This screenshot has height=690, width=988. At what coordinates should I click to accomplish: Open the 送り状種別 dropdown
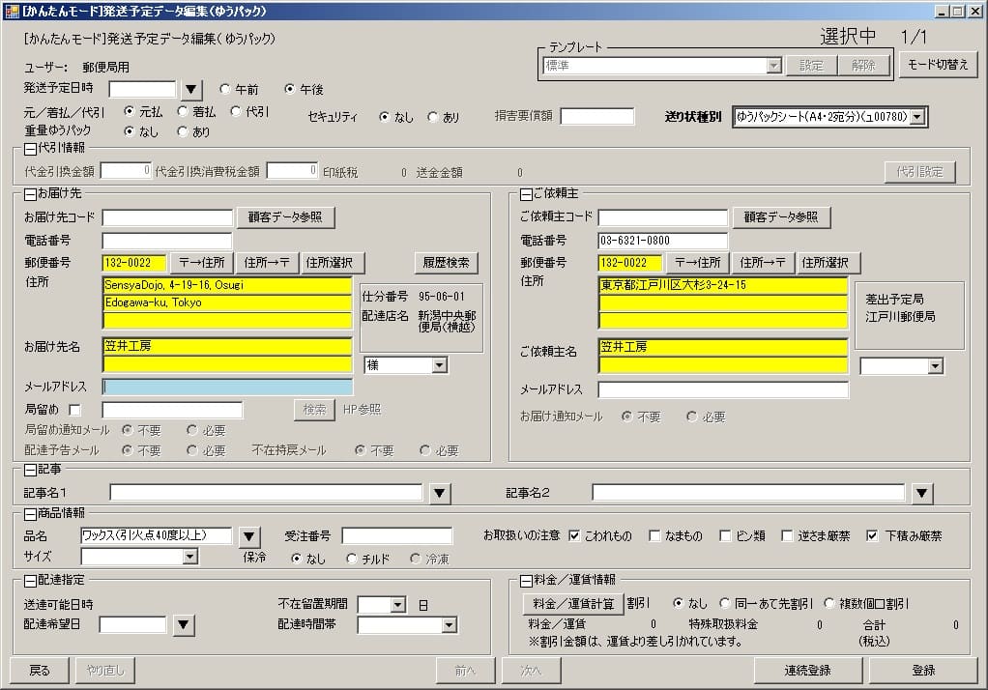click(917, 117)
